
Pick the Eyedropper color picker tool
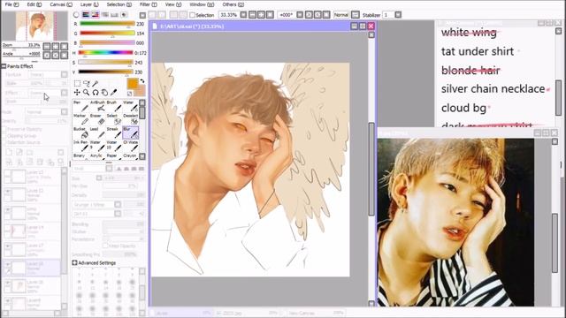tap(113, 93)
